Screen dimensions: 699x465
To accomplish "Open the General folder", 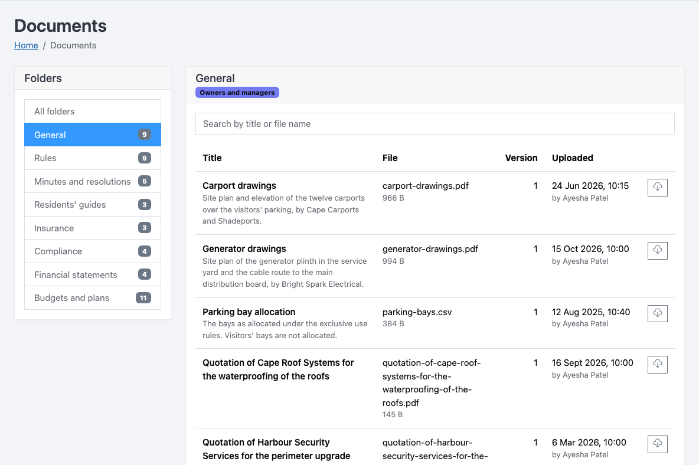I will (x=93, y=135).
